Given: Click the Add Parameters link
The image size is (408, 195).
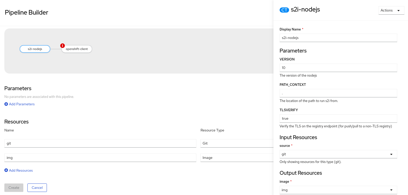Looking at the screenshot, I should click(22, 104).
